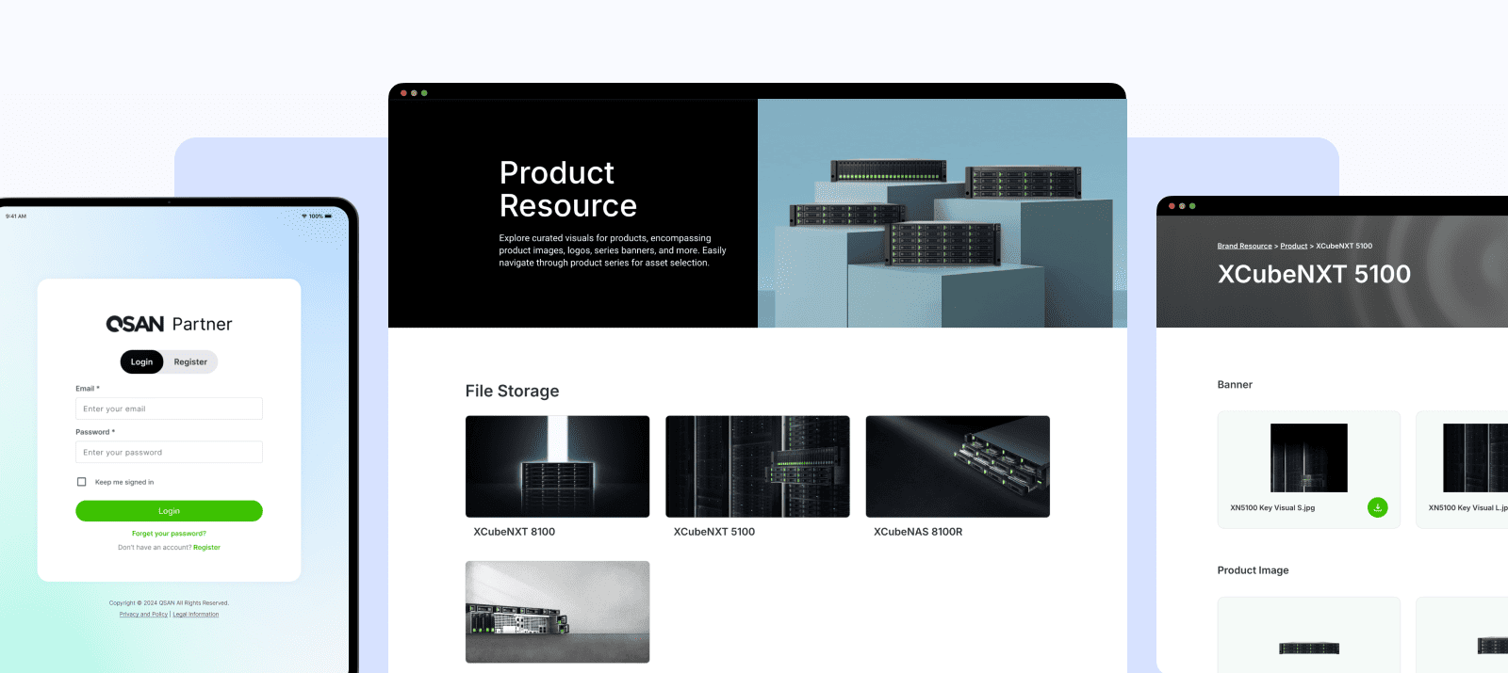1508x673 pixels.
Task: Open the XN5100 Key Visual S.jpg thumbnail
Action: [x=1309, y=457]
